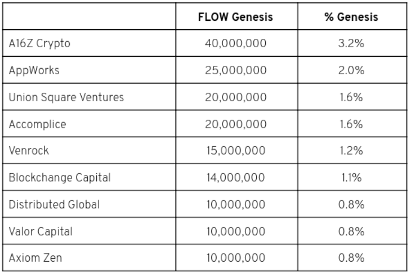
Task: Select the 3.2% Genesis percentage
Action: (351, 44)
